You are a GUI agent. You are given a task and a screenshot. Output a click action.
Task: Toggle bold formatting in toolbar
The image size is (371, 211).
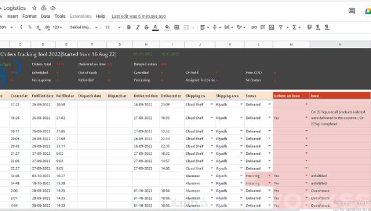(x=129, y=27)
